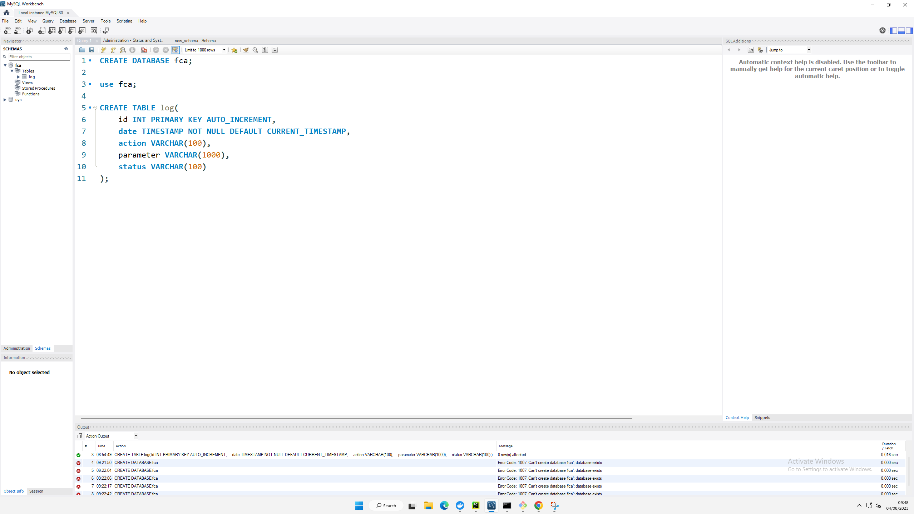
Task: Collapse the fca schema in the Navigator
Action: point(5,65)
